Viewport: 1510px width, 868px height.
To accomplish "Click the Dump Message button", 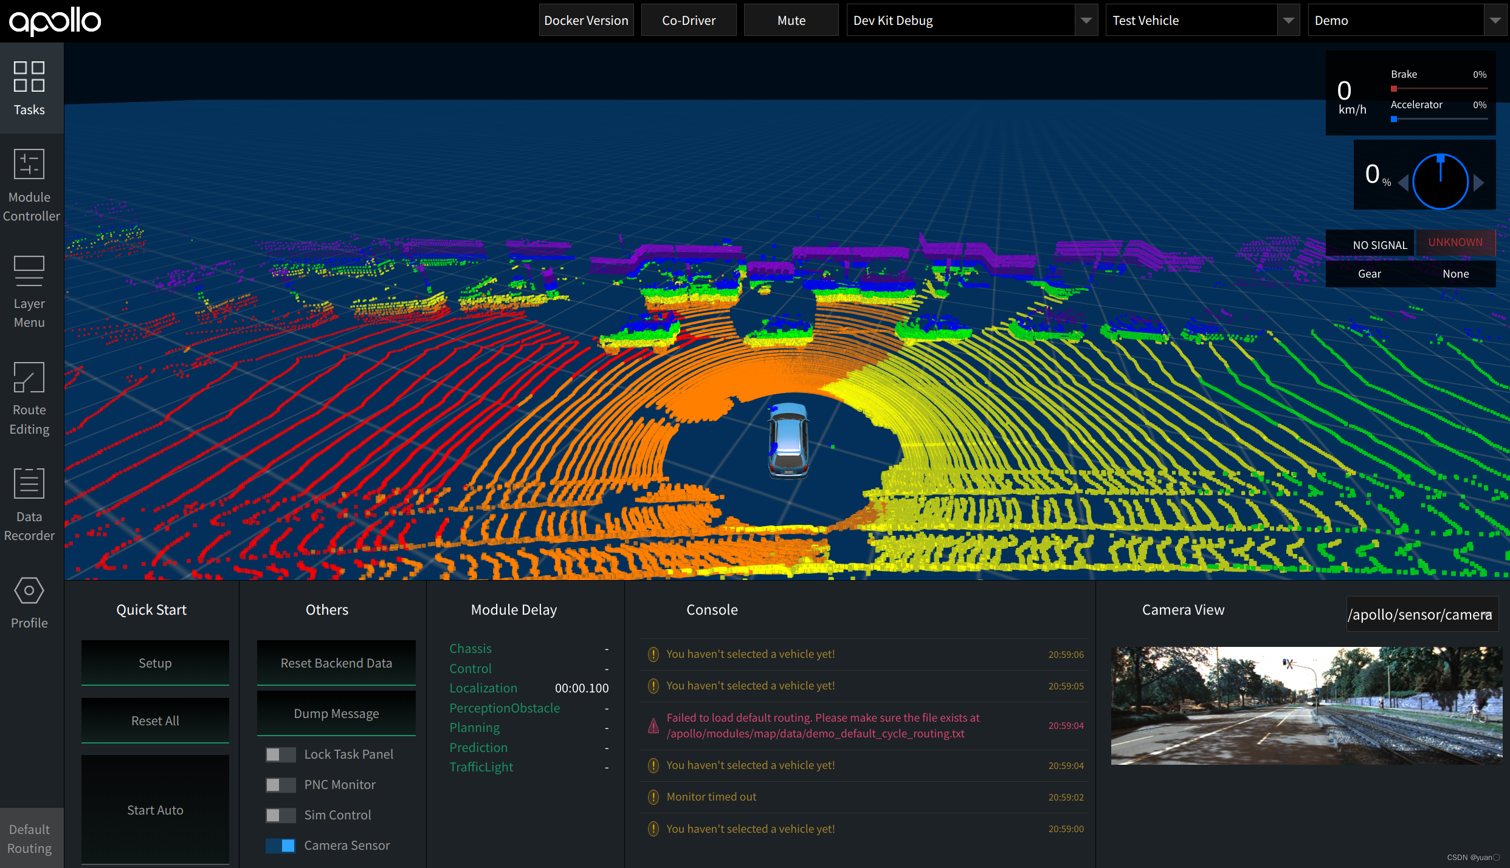I will (x=336, y=713).
